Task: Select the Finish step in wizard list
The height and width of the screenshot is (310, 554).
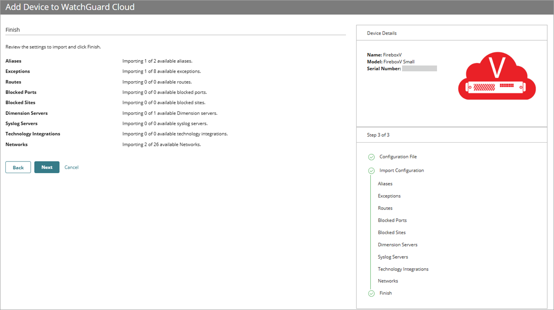Action: pyautogui.click(x=385, y=293)
